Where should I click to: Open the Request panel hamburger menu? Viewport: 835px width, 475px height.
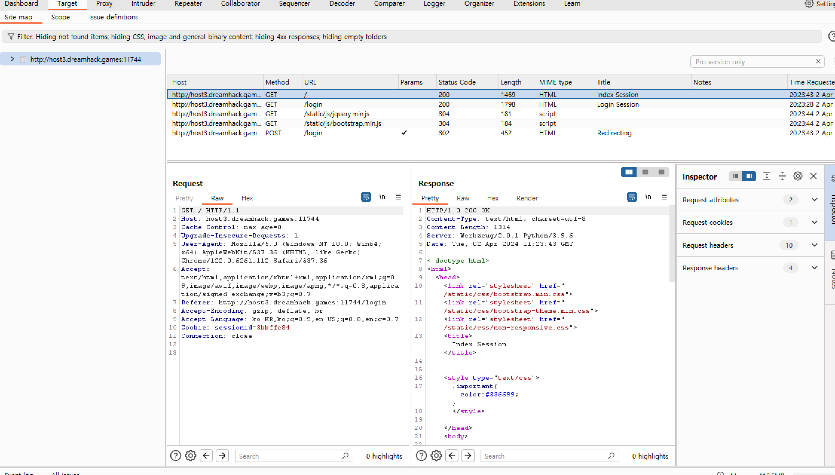pos(398,197)
